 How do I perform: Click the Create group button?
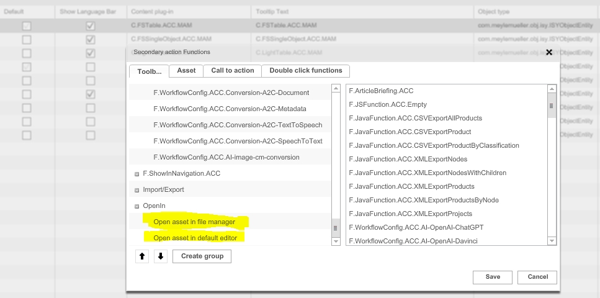click(202, 256)
